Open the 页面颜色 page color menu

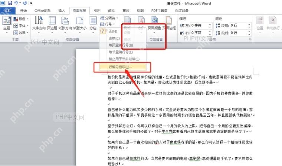click(154, 25)
